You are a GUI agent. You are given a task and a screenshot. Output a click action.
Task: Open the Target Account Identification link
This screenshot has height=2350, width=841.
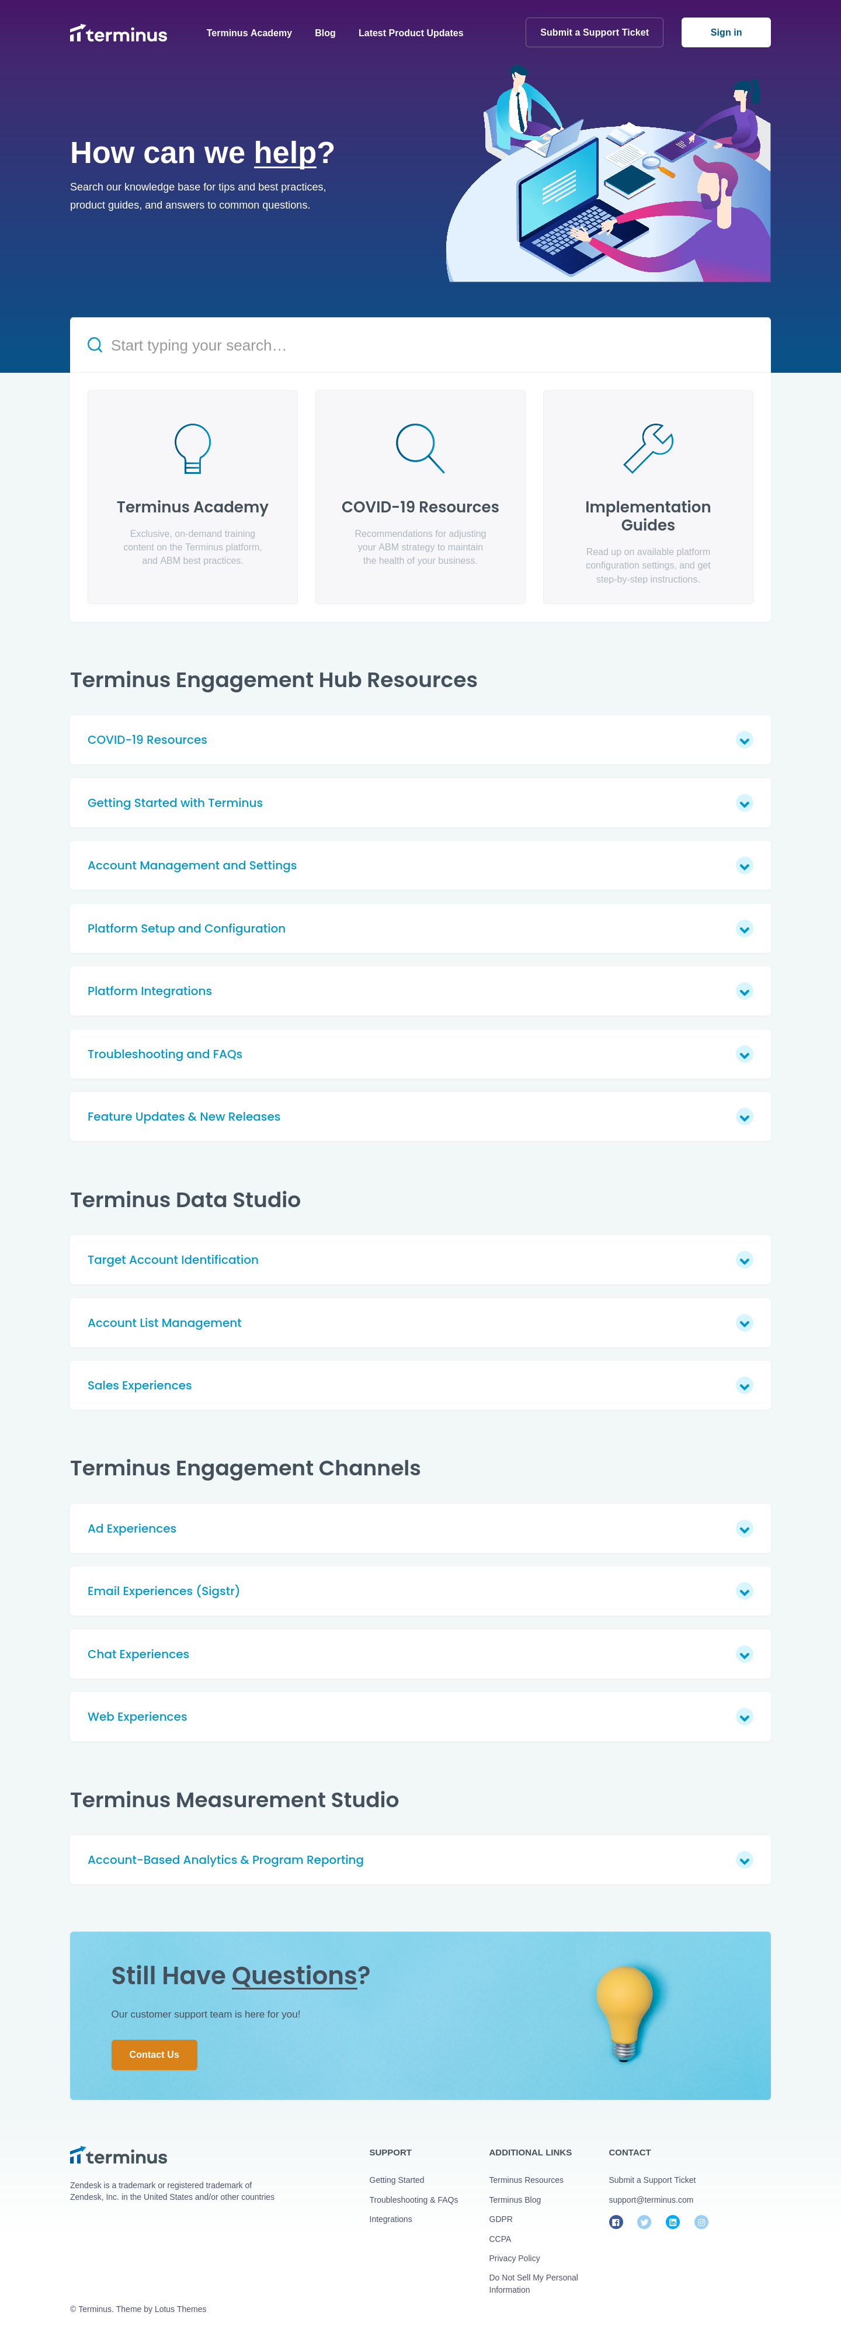coord(173,1260)
